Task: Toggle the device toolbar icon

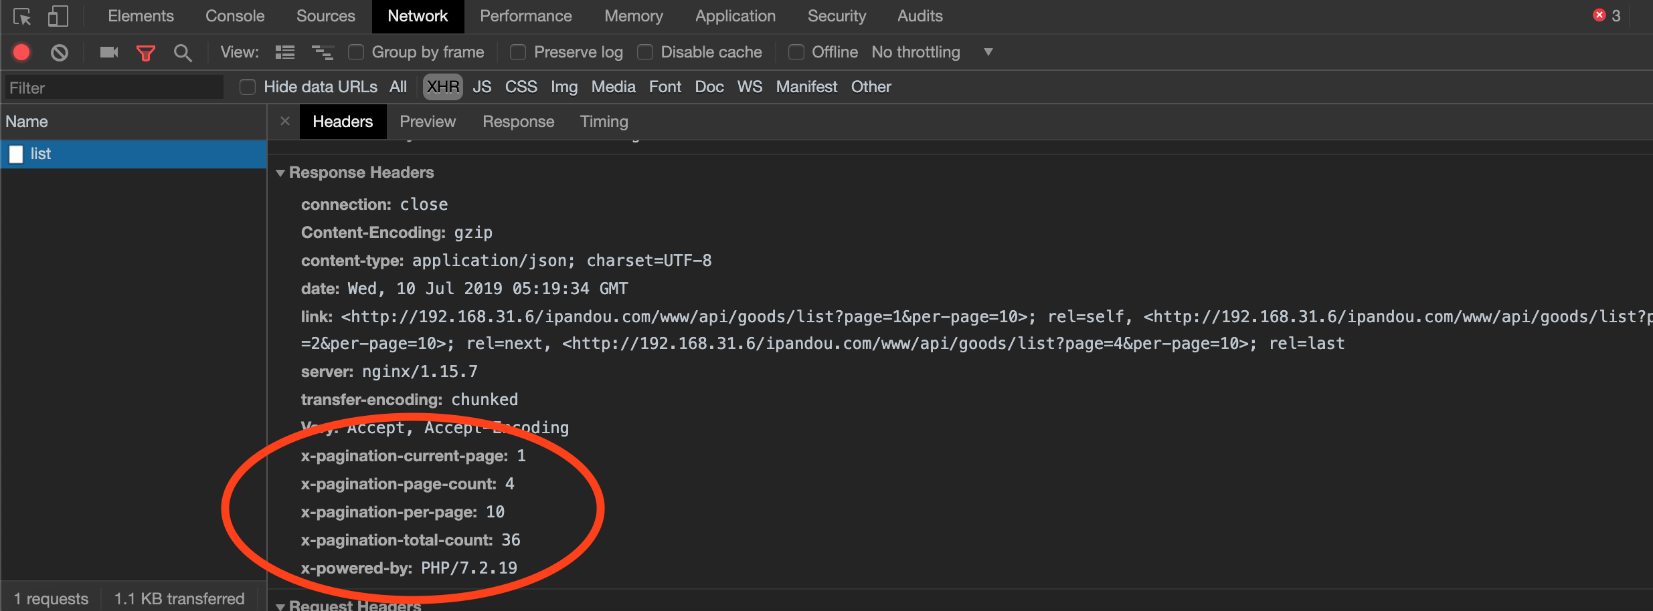Action: click(x=58, y=16)
